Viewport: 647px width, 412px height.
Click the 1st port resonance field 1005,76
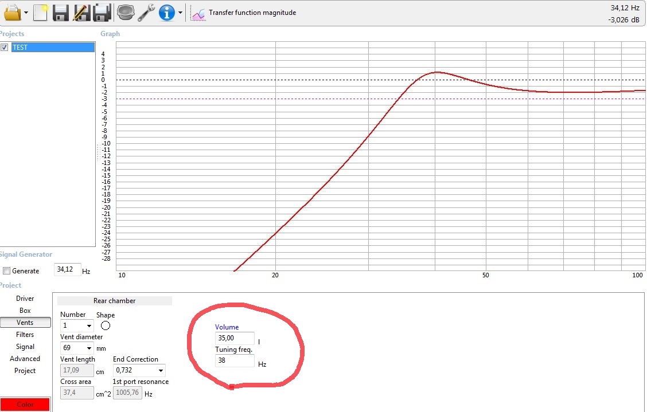click(127, 392)
